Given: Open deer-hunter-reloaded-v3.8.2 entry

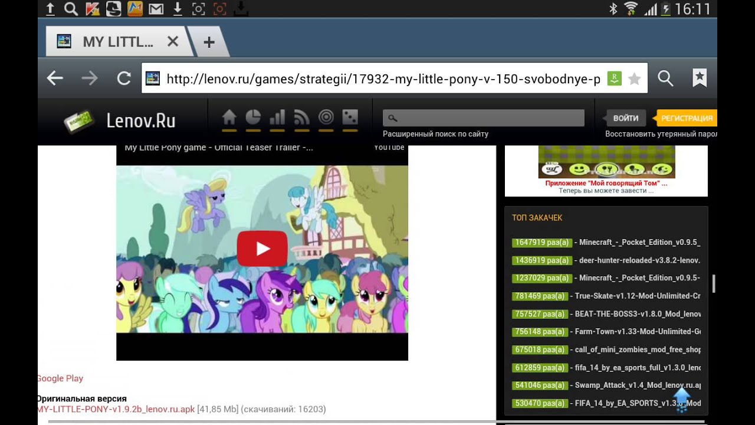Looking at the screenshot, I should click(606, 260).
